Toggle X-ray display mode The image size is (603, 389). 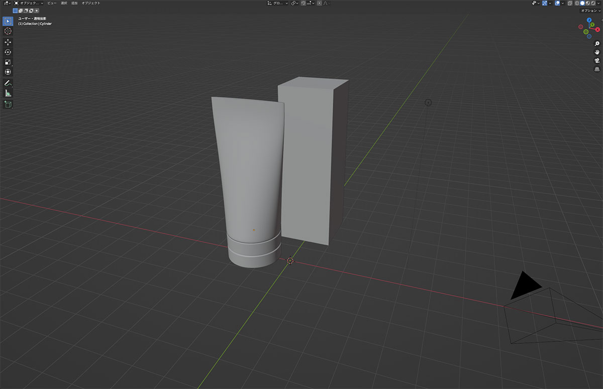point(570,3)
